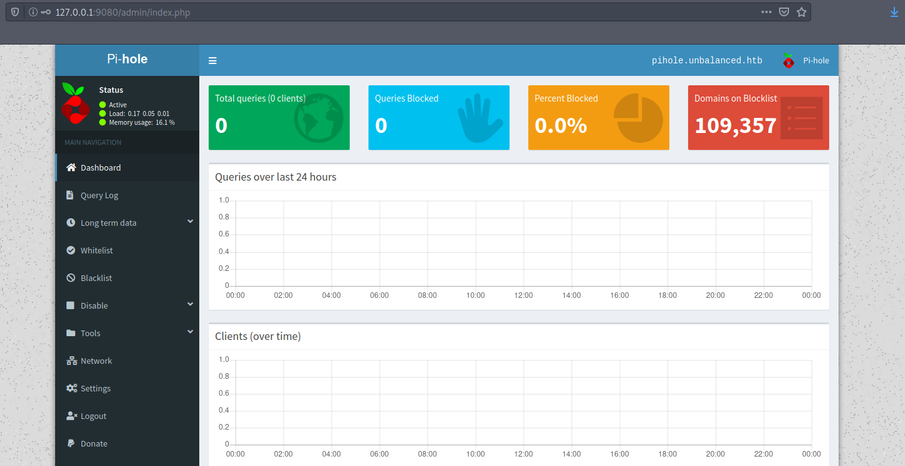The height and width of the screenshot is (466, 905).
Task: Click the red Domains on Blocklist box
Action: [758, 117]
